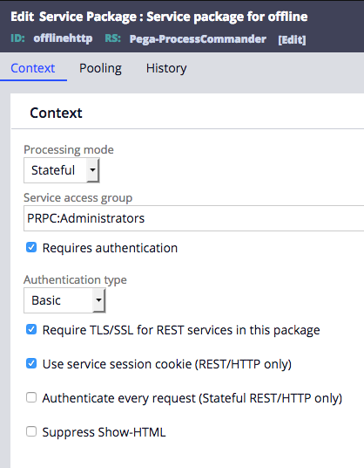
Task: Open the Authentication type dropdown
Action: pos(64,300)
